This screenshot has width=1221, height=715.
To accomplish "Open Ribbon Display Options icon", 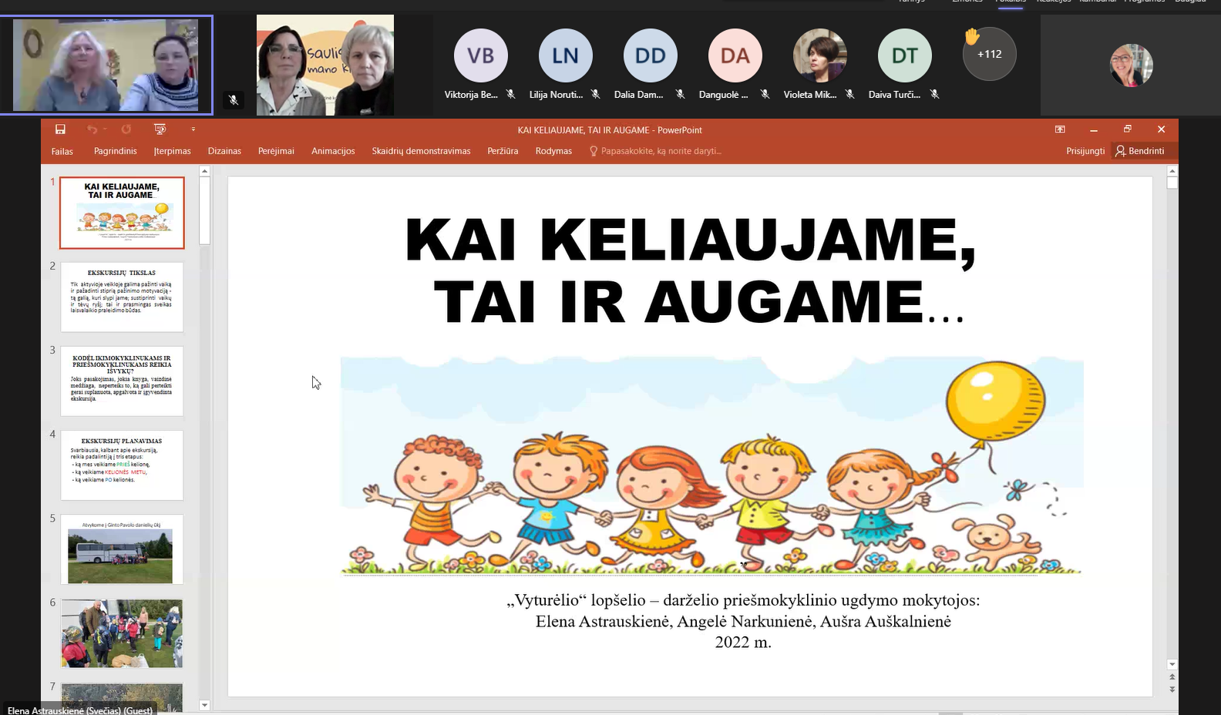I will pos(1060,129).
